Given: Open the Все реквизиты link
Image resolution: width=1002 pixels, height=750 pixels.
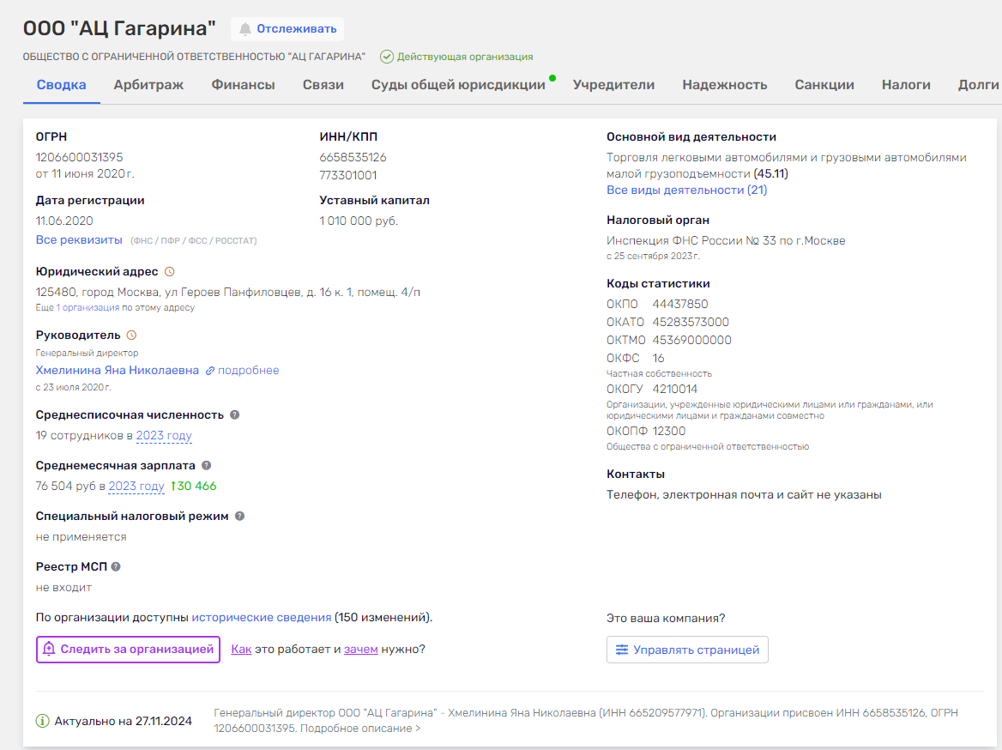Looking at the screenshot, I should 79,239.
